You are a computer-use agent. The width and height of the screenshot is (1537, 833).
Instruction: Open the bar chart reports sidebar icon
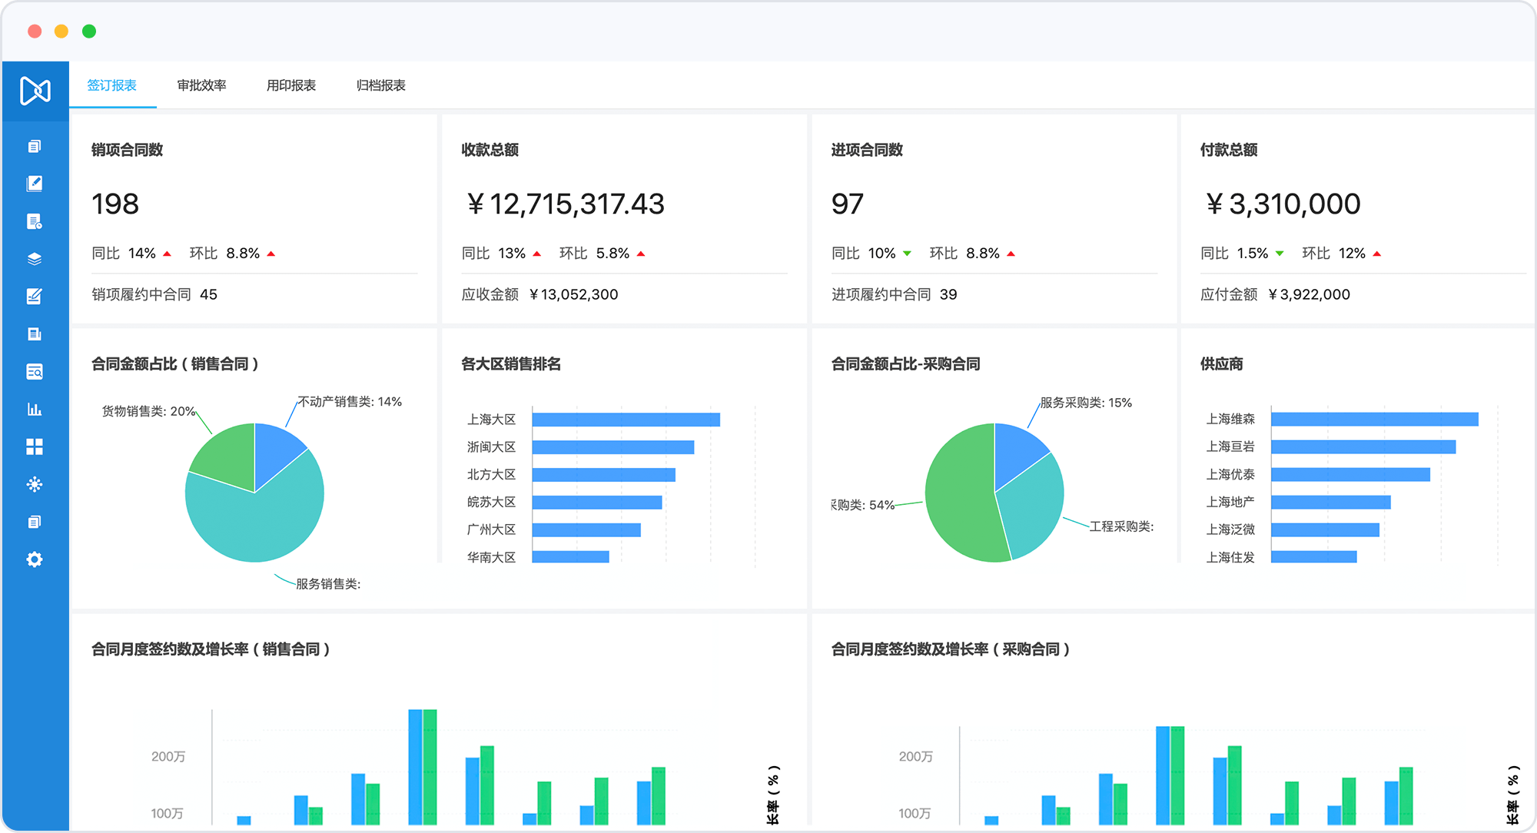(x=35, y=410)
